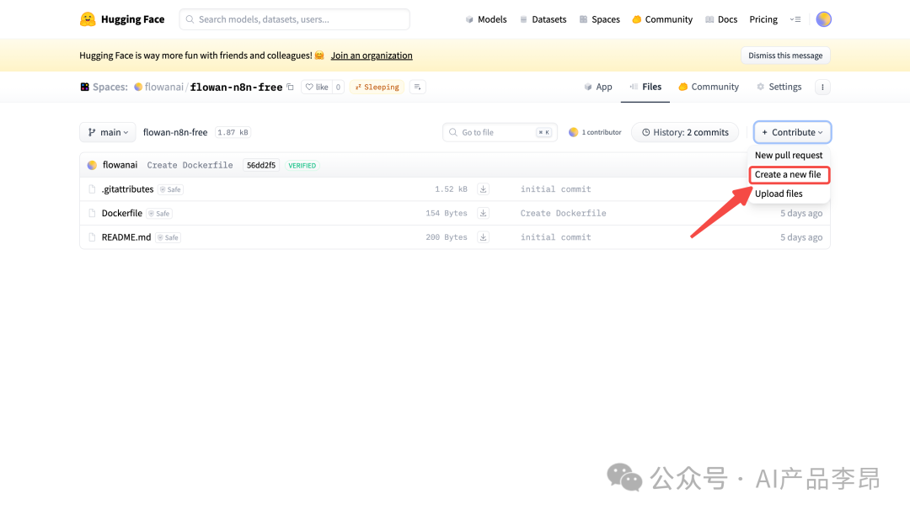Screen dimensions: 910x515
Task: Focus the Go to file field
Action: click(500, 132)
